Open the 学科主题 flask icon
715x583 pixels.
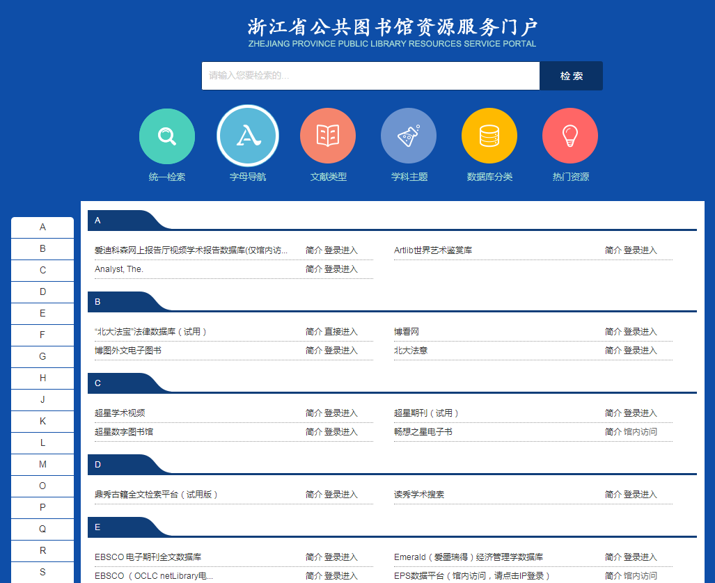(409, 136)
